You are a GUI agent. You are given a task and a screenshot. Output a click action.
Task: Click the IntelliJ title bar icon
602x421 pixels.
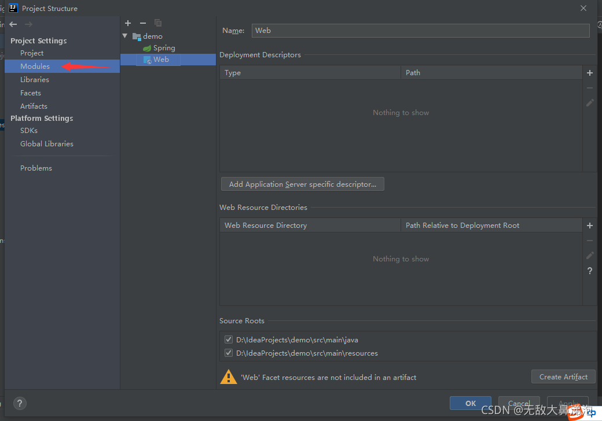click(13, 8)
